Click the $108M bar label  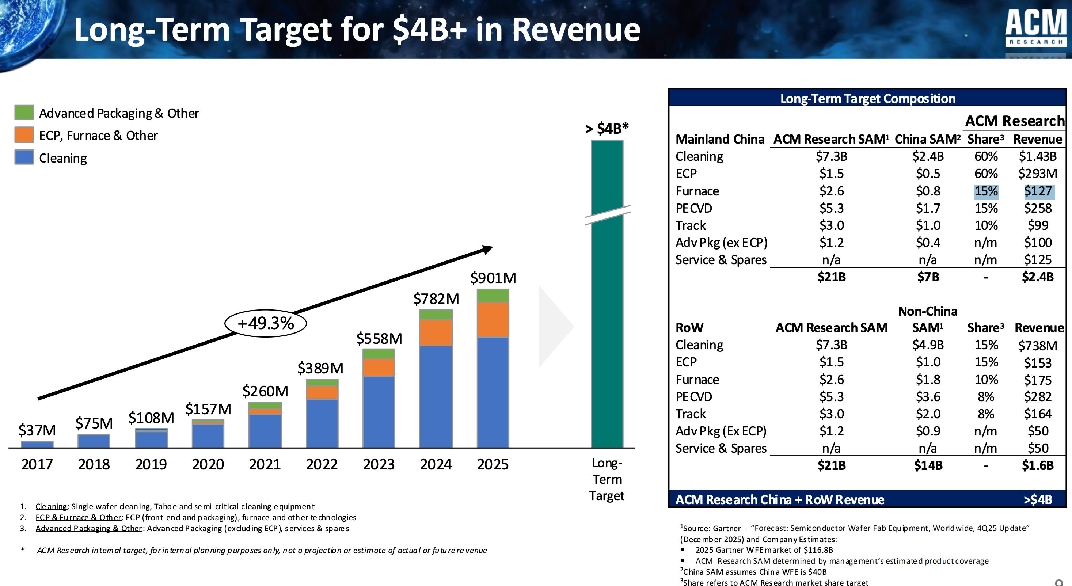(x=151, y=418)
